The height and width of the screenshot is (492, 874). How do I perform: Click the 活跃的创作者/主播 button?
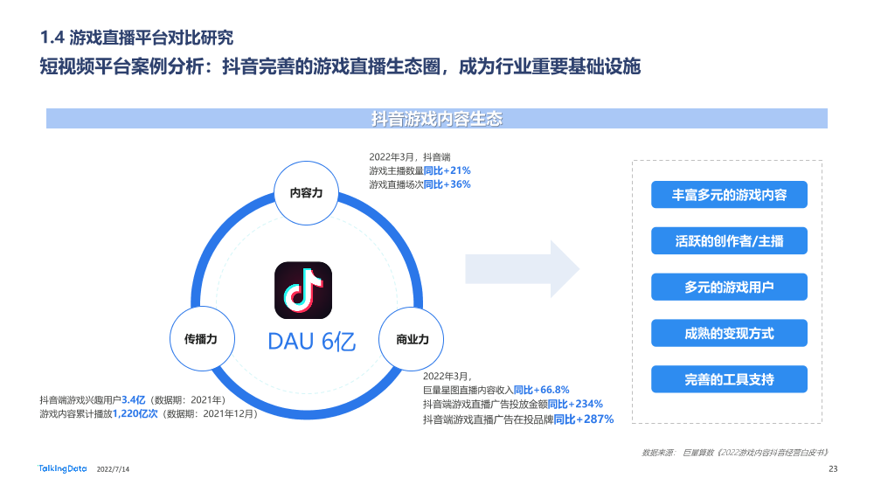(x=729, y=240)
